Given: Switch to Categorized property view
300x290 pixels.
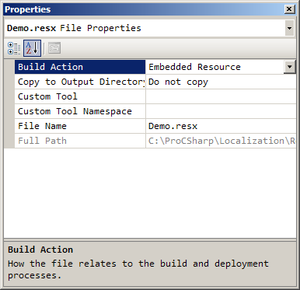Looking at the screenshot, I should click(14, 48).
